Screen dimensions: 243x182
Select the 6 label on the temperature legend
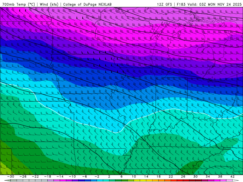[122, 177]
